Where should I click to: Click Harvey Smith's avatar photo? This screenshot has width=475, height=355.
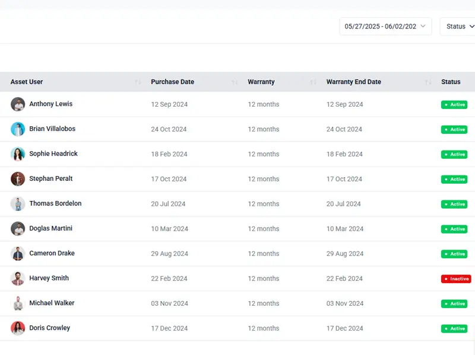pyautogui.click(x=18, y=279)
